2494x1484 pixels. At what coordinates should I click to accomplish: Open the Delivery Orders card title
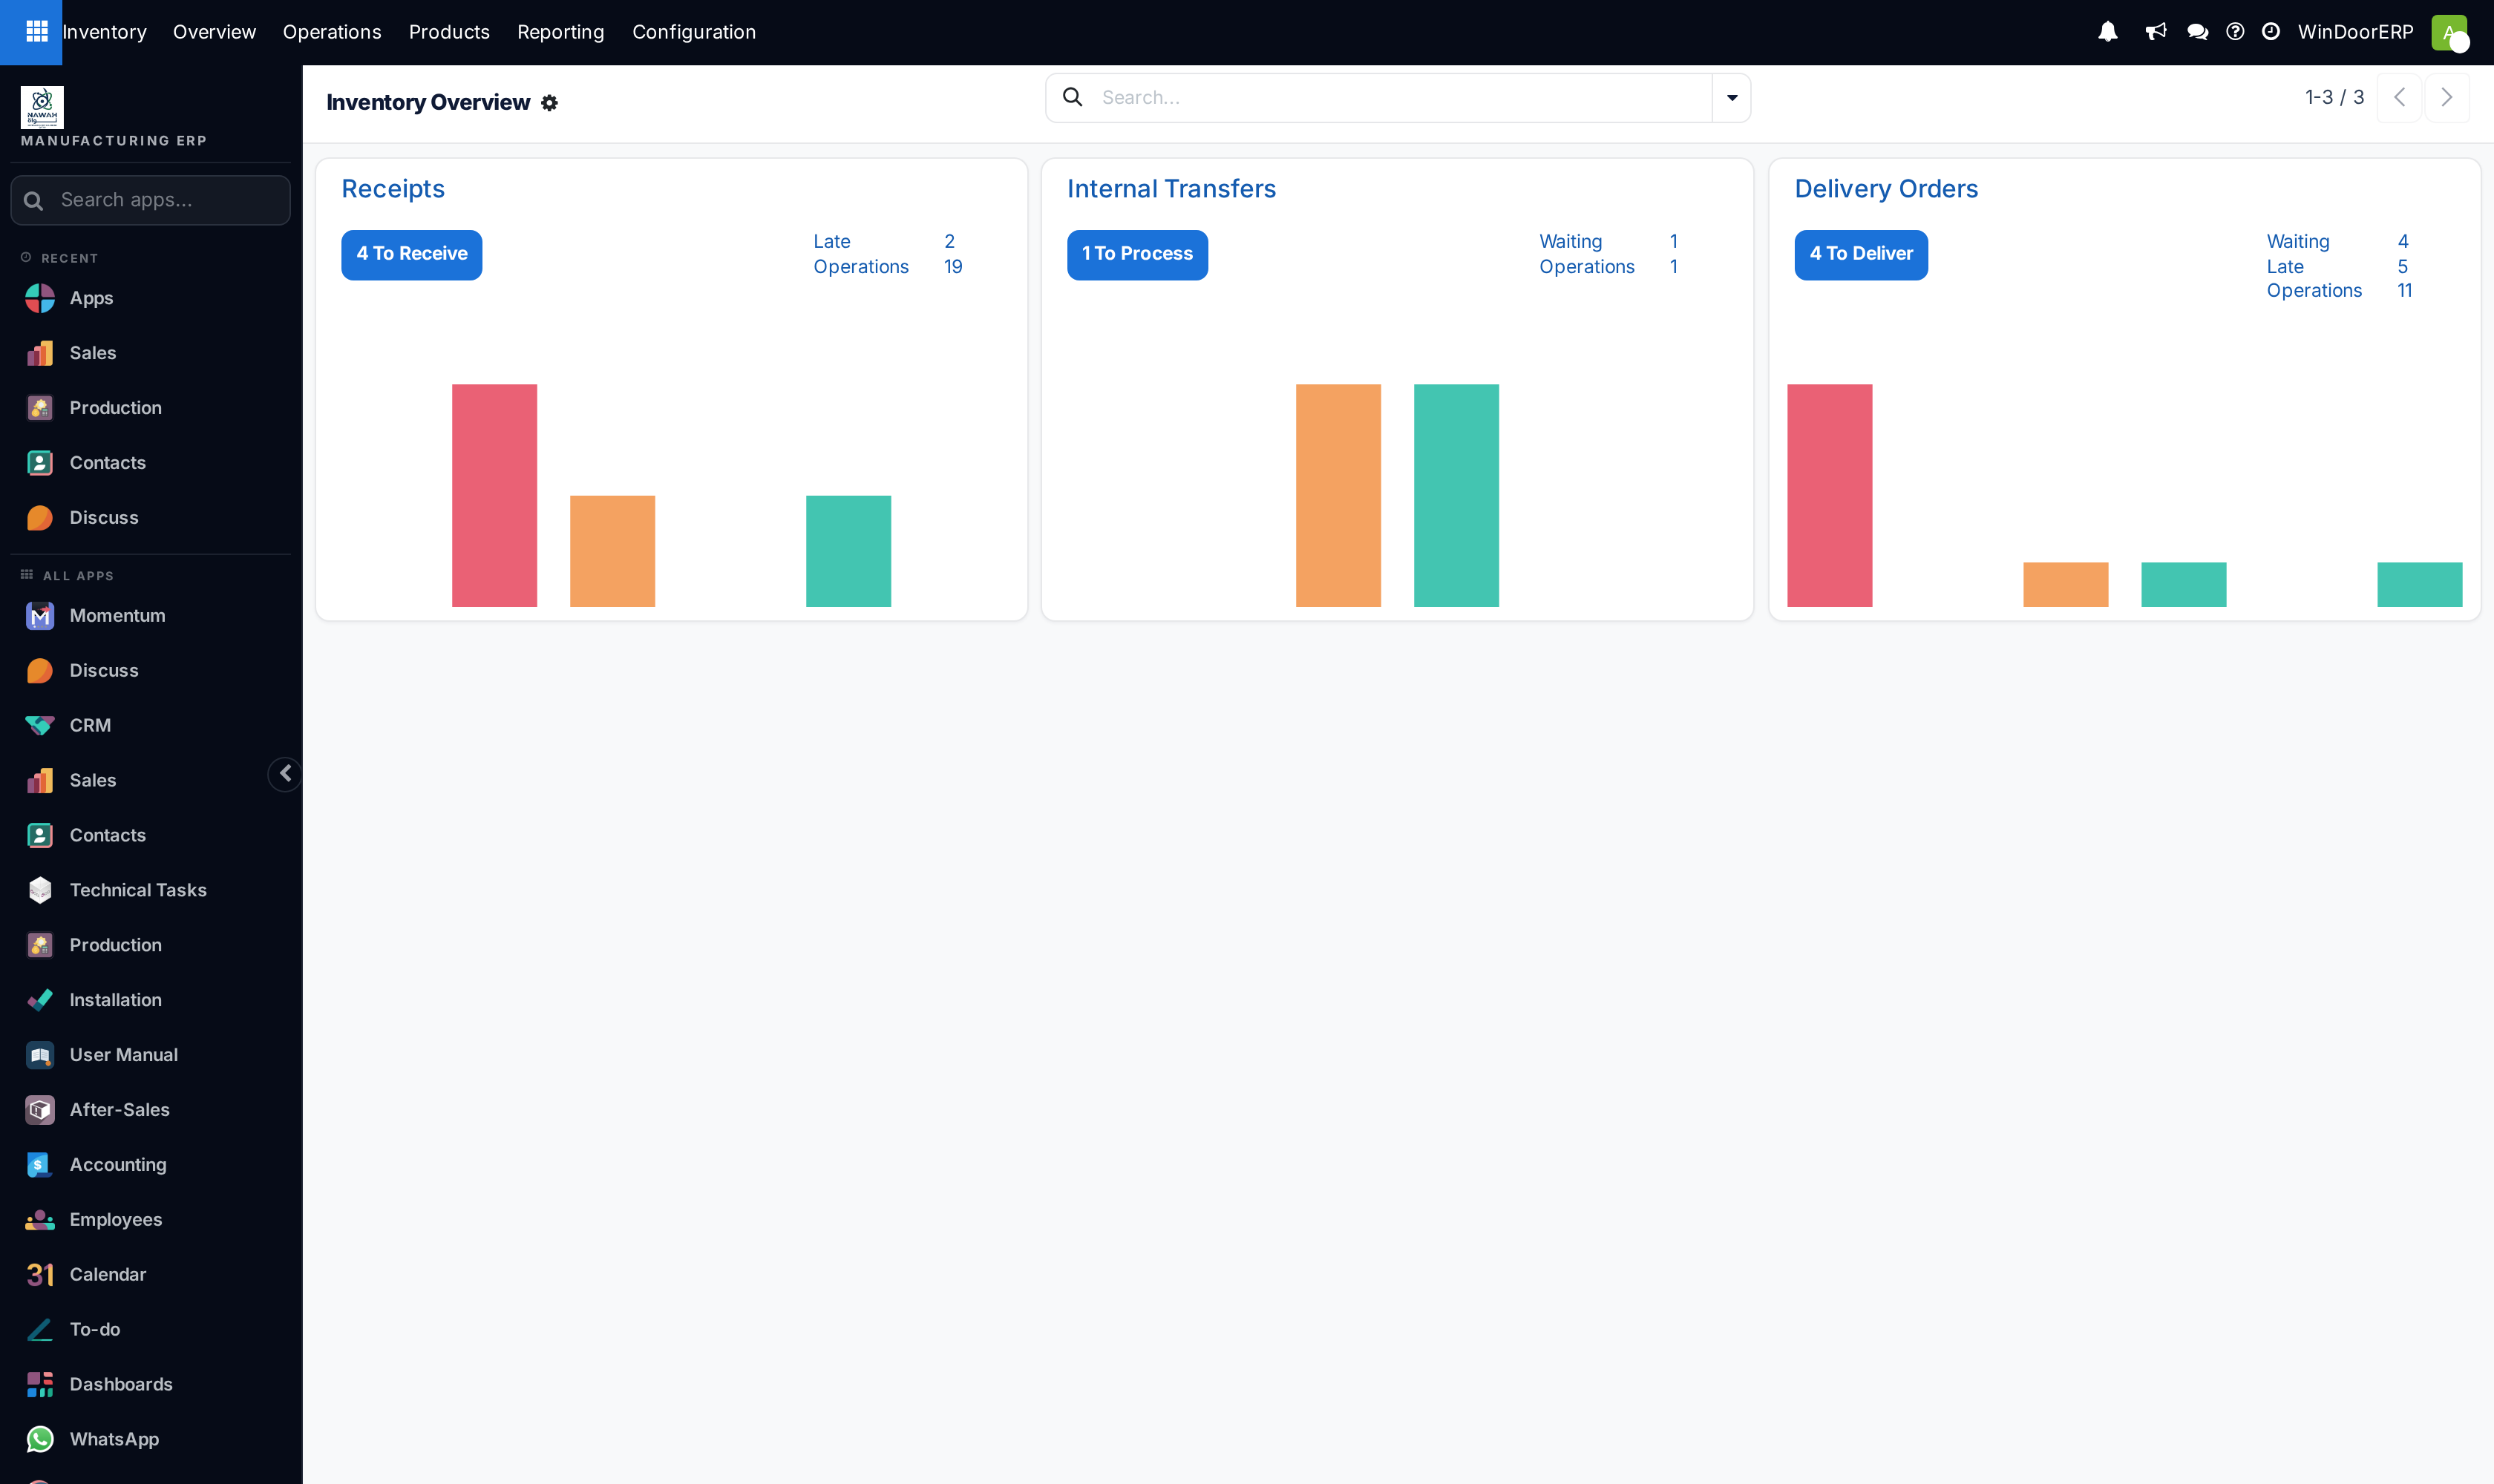point(1886,189)
